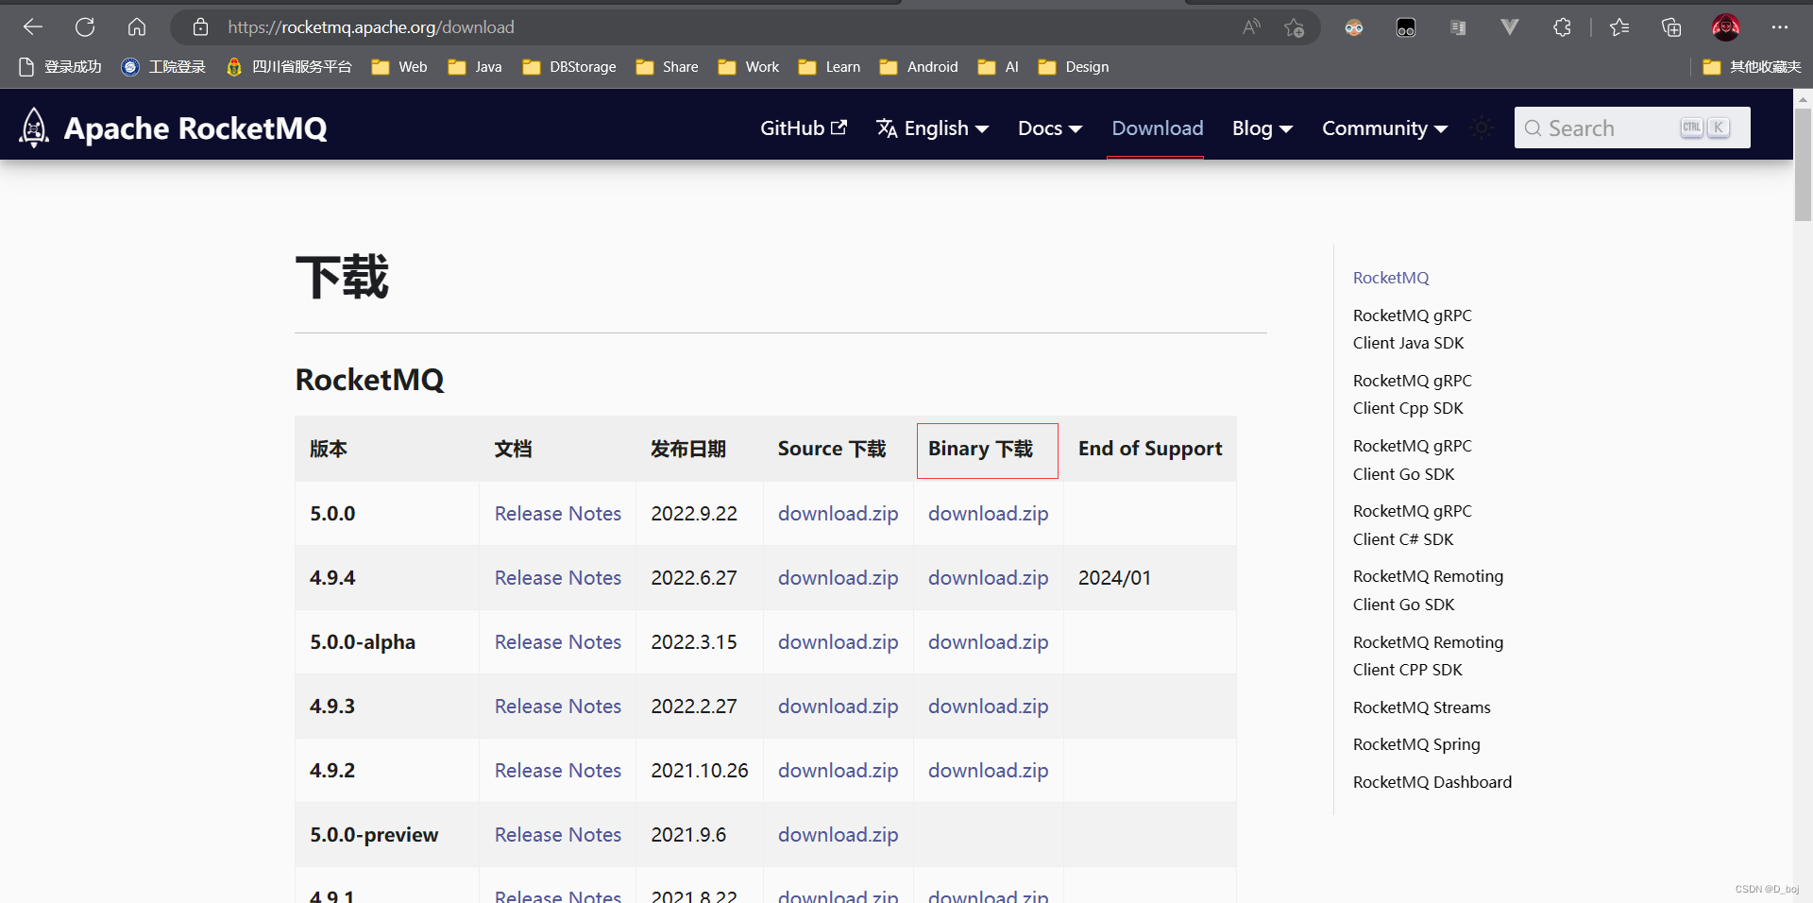
Task: Open the Web bookmarks folder
Action: click(399, 67)
